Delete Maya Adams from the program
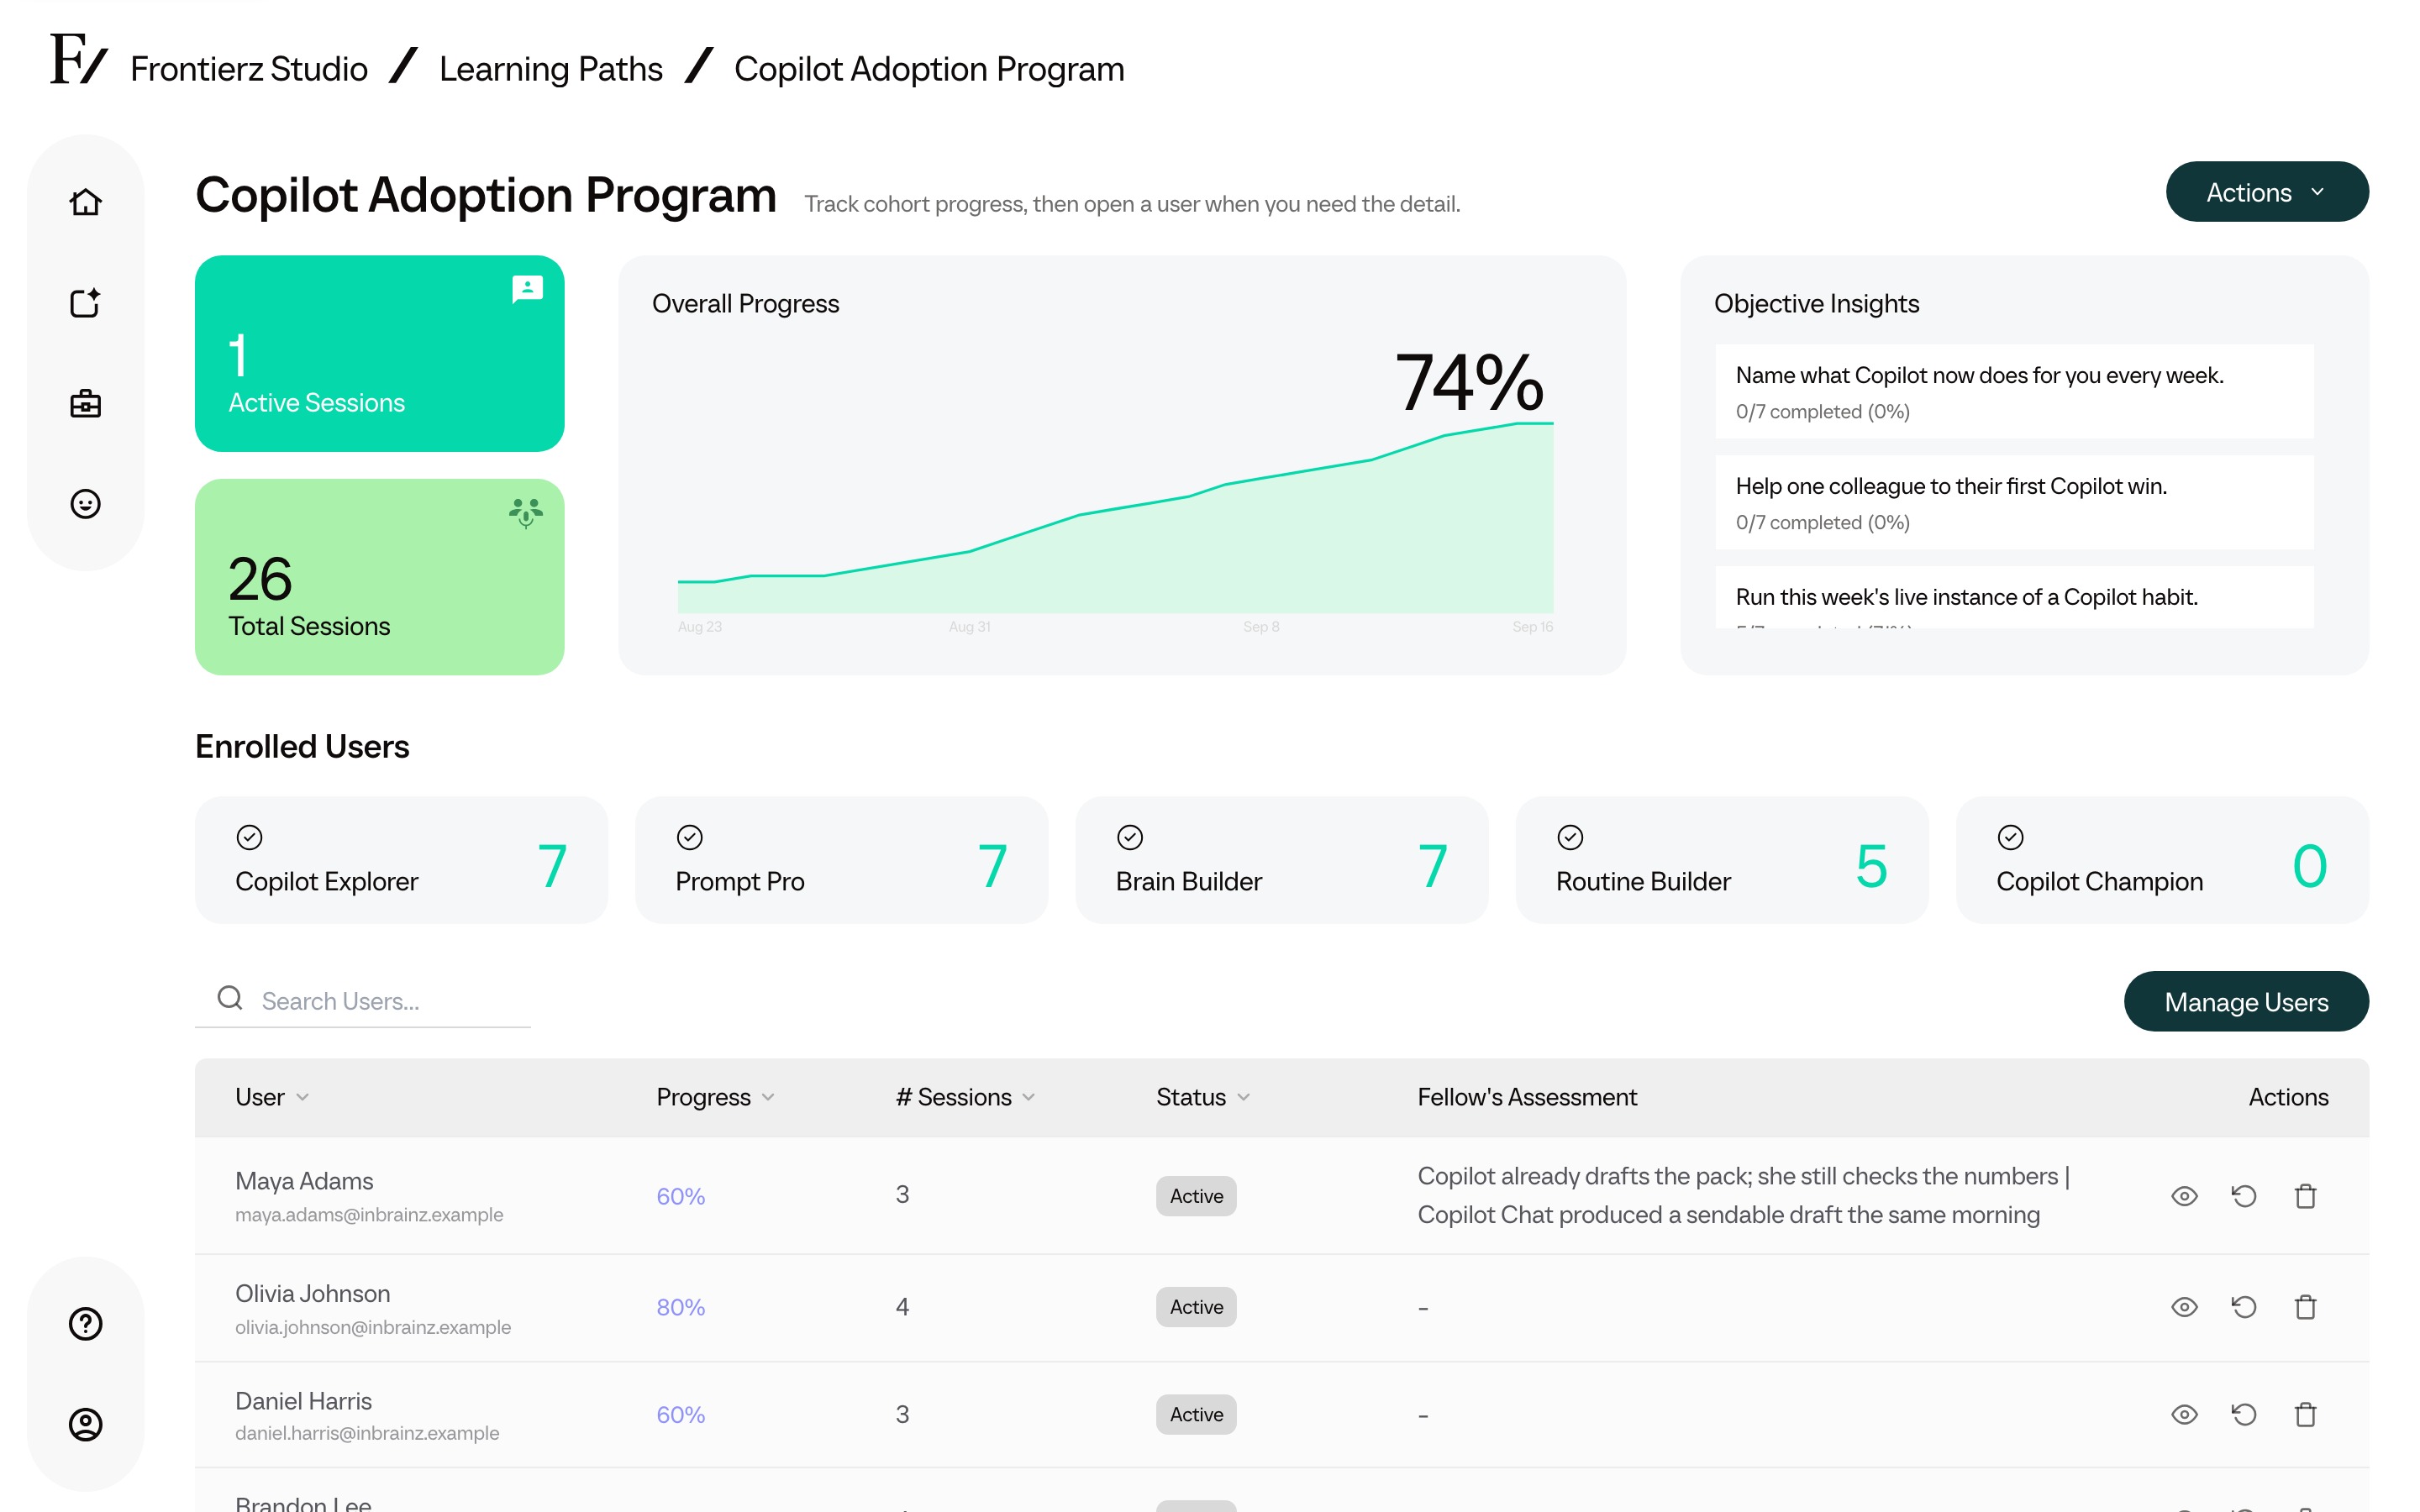Screen dimensions: 2420x1512 [2305, 1196]
